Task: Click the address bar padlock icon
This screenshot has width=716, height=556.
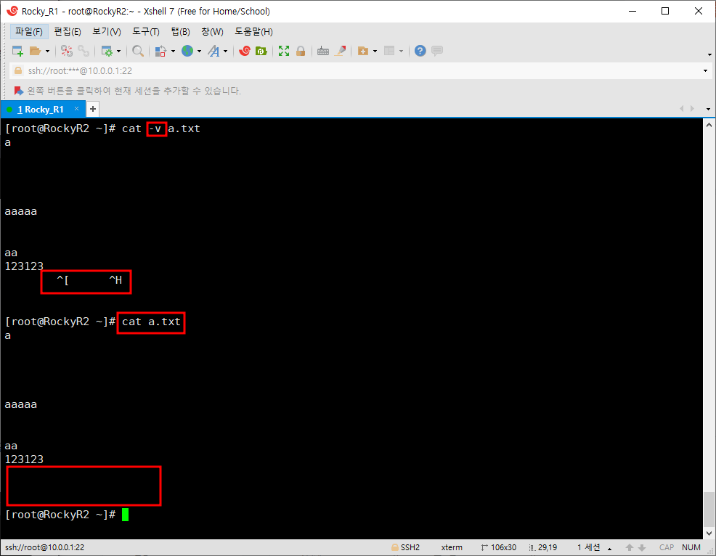Action: coord(18,70)
